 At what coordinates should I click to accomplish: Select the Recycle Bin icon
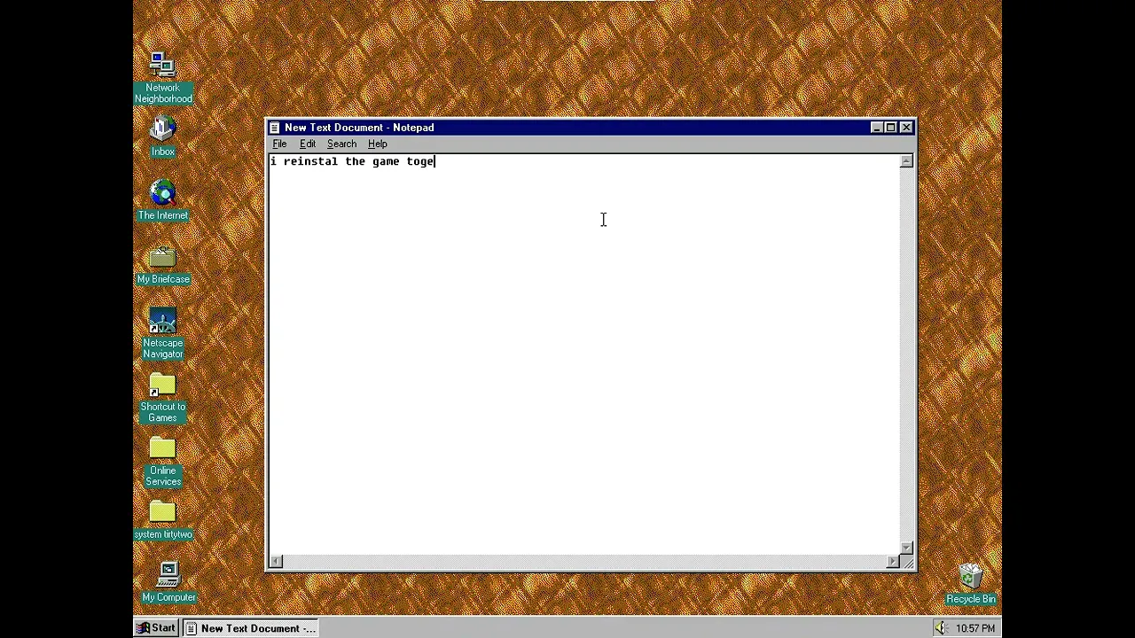970,577
